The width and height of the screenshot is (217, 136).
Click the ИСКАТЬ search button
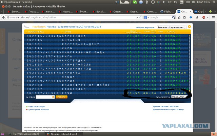[x=61, y=97]
